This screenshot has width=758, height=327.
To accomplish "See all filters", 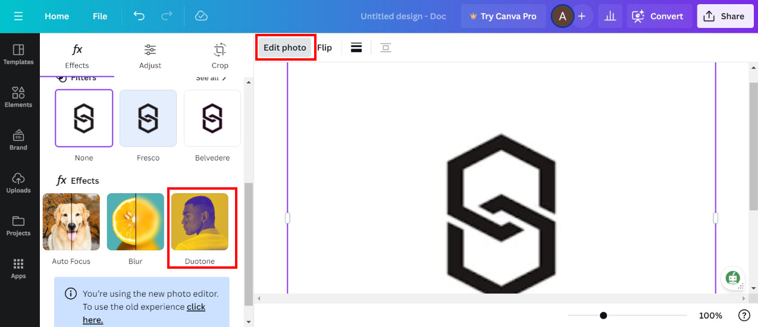I will [211, 78].
